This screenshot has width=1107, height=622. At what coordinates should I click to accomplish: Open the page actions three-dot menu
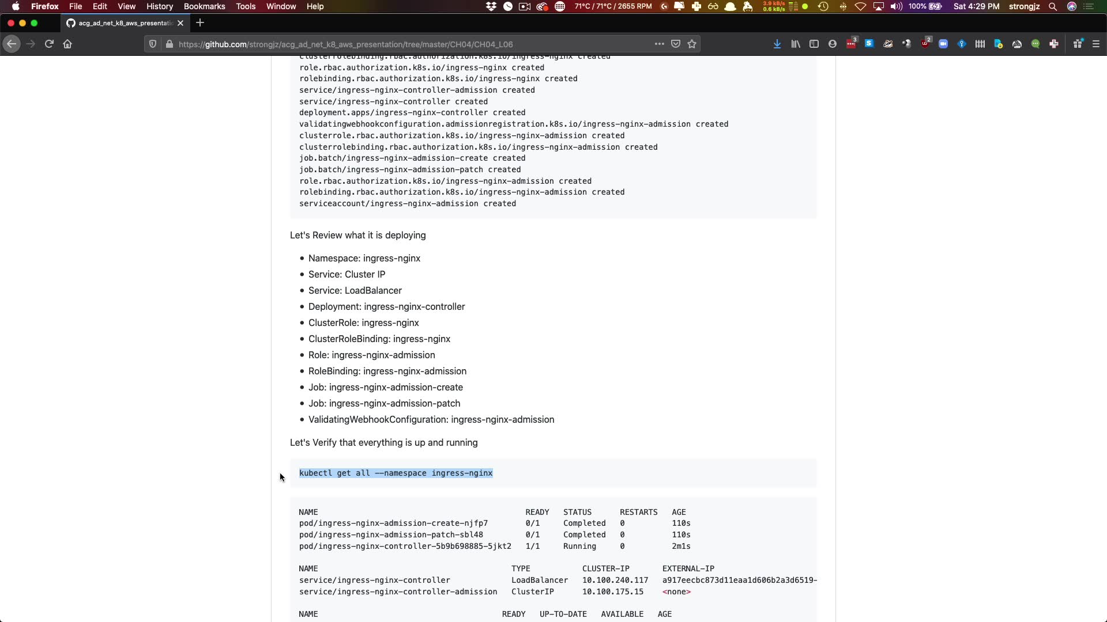pos(659,44)
